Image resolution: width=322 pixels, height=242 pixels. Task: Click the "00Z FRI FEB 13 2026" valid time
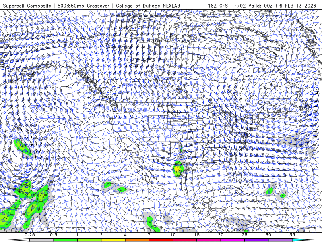290,6
